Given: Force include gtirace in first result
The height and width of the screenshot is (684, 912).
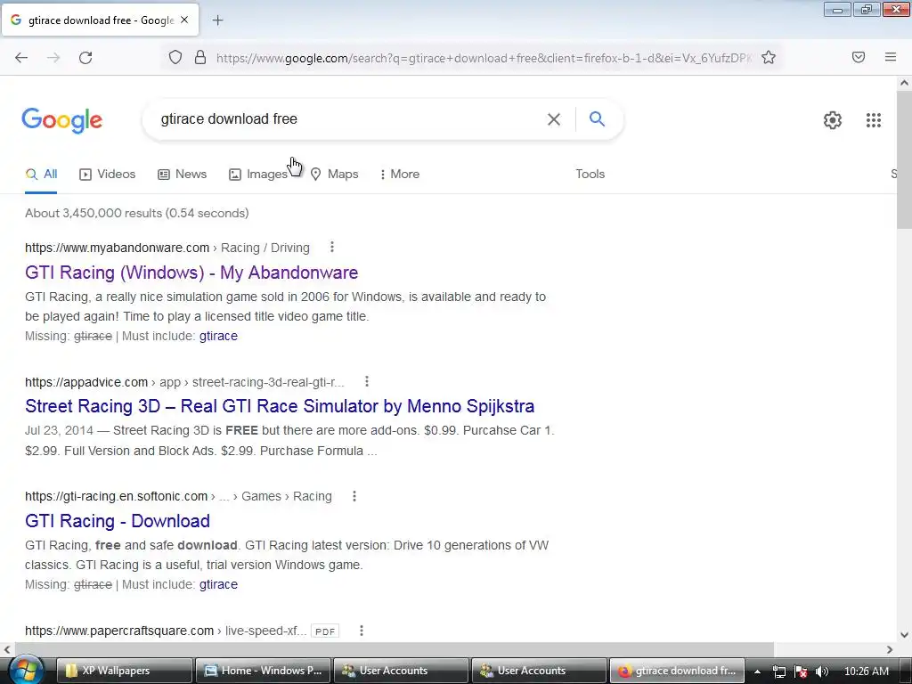Looking at the screenshot, I should (218, 336).
